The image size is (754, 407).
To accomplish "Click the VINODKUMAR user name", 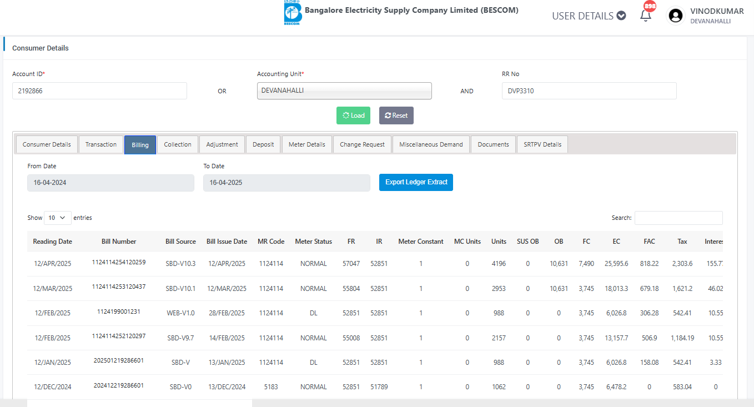I will (x=717, y=11).
